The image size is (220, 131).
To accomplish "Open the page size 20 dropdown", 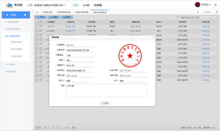I will pyautogui.click(x=38, y=128).
